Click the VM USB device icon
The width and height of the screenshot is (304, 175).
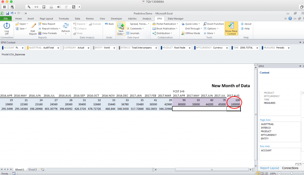click(x=66, y=7)
